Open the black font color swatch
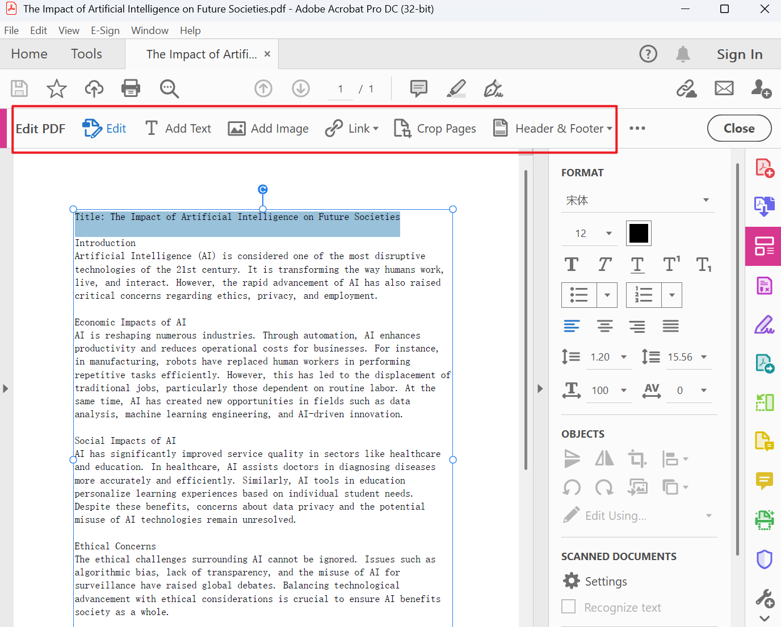781x627 pixels. pos(639,234)
